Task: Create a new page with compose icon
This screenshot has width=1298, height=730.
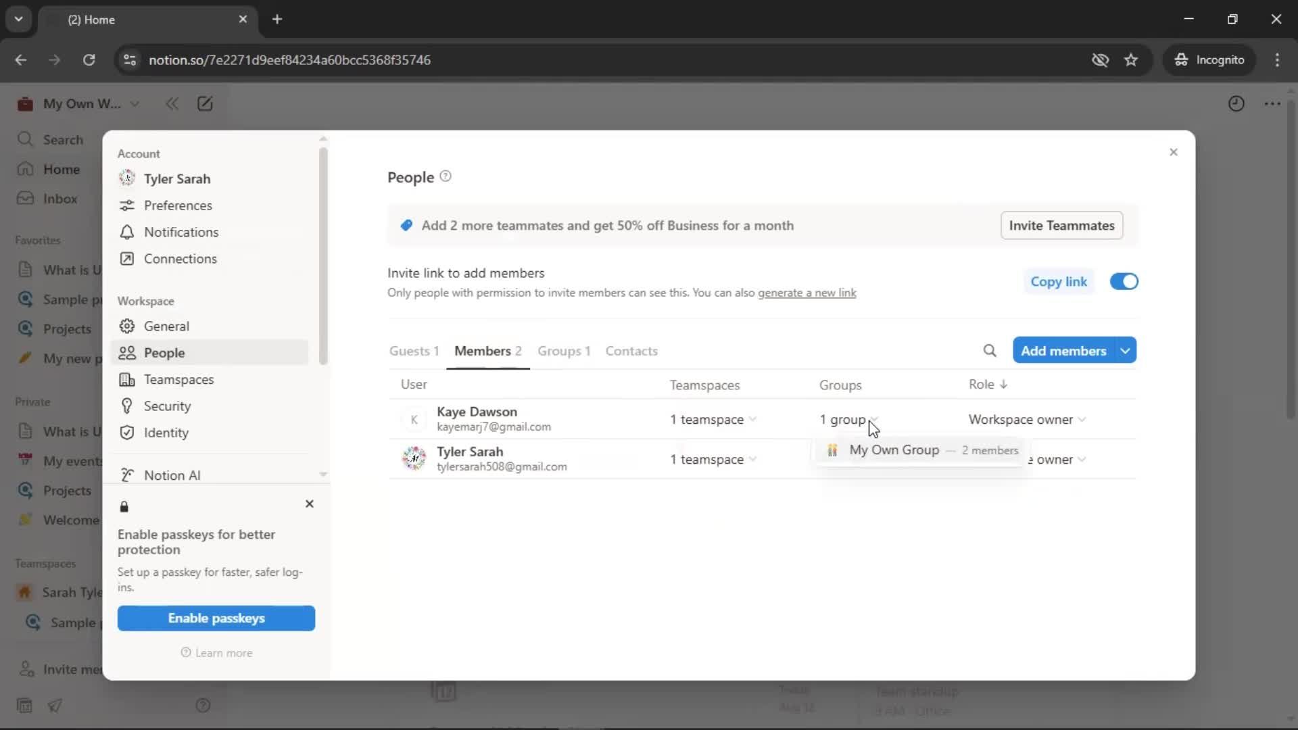Action: 205,103
